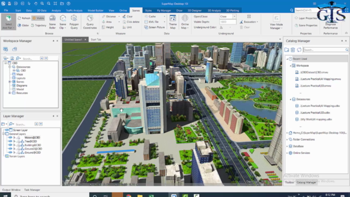
Task: Open File Explorer from the taskbar
Action: pyautogui.click(x=140, y=195)
